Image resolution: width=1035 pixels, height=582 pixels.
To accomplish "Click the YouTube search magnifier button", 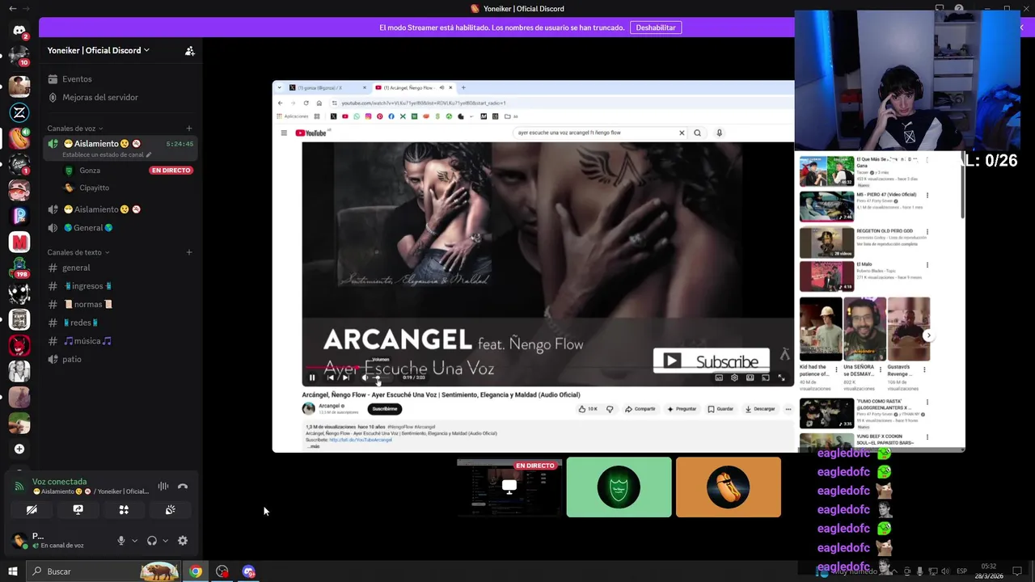I will tap(697, 133).
